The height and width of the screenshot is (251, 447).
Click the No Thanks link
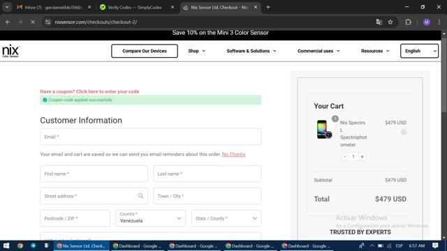[233, 154]
